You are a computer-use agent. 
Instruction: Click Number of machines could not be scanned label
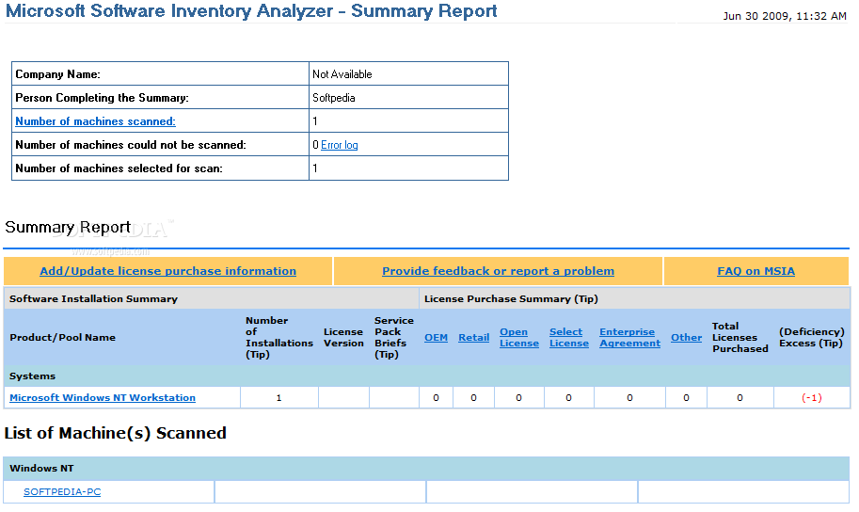point(131,145)
